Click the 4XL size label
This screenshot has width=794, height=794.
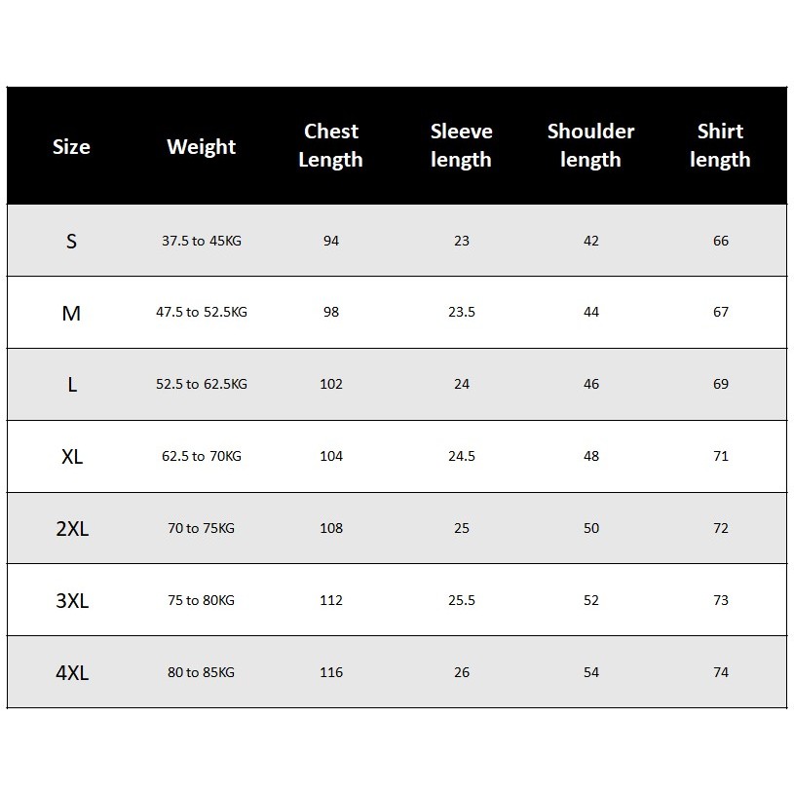72,673
